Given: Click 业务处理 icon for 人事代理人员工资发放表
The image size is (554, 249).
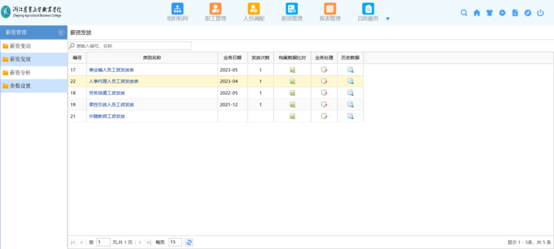Looking at the screenshot, I should tap(324, 81).
